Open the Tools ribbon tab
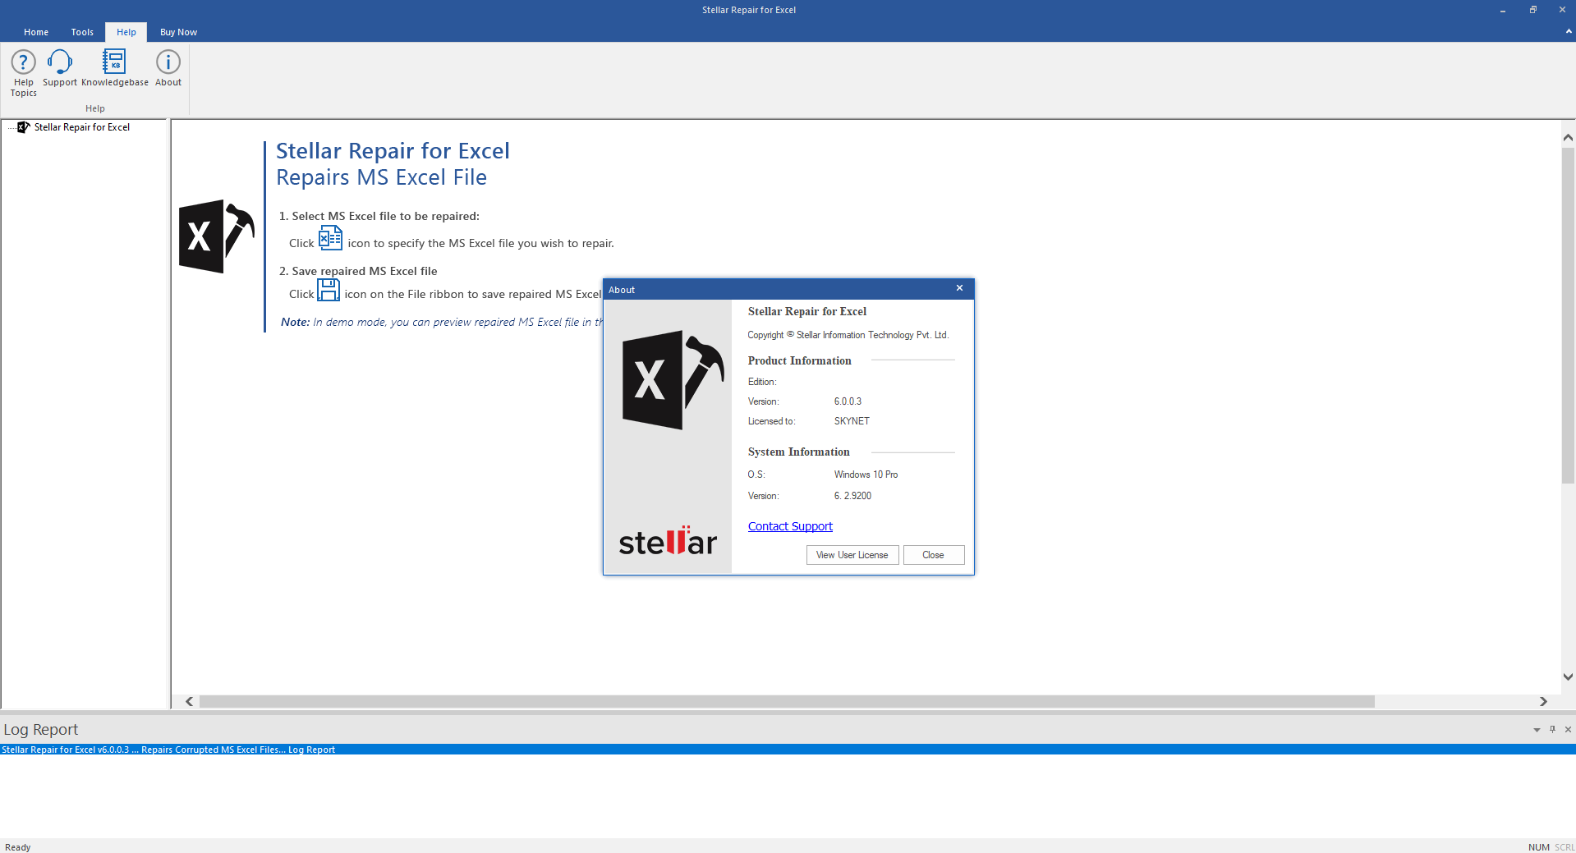Viewport: 1576px width, 853px height. [82, 32]
